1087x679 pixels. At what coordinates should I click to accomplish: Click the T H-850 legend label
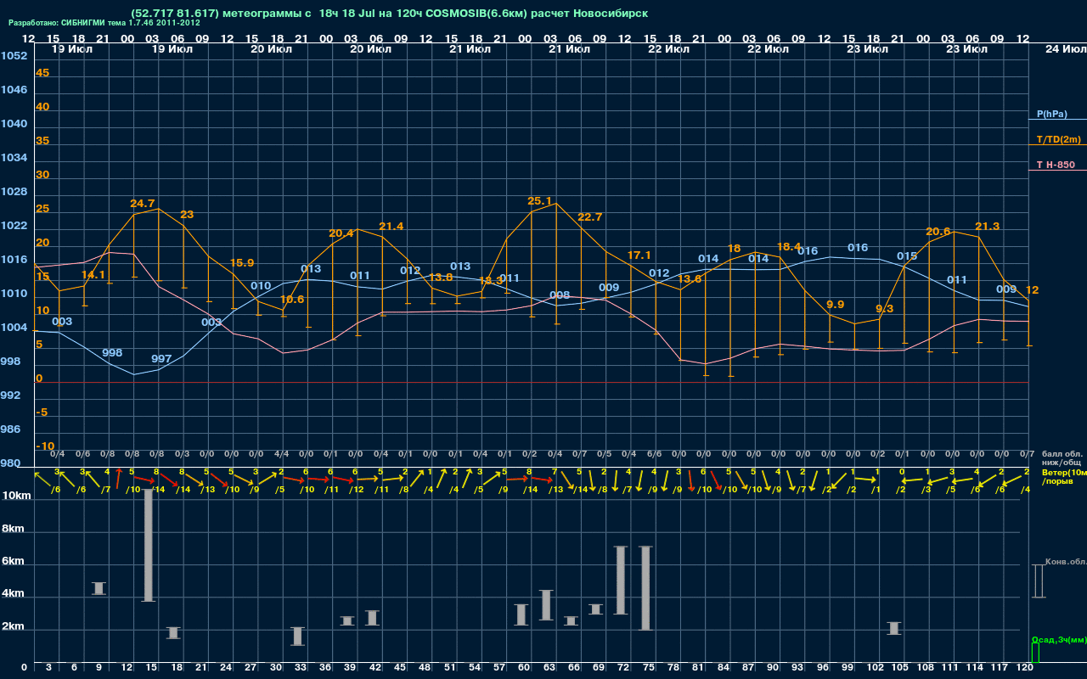[x=1056, y=165]
